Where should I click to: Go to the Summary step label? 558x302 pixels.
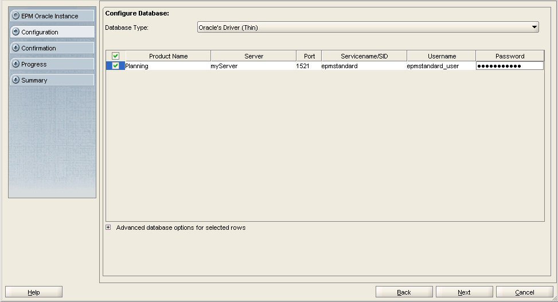pos(34,80)
